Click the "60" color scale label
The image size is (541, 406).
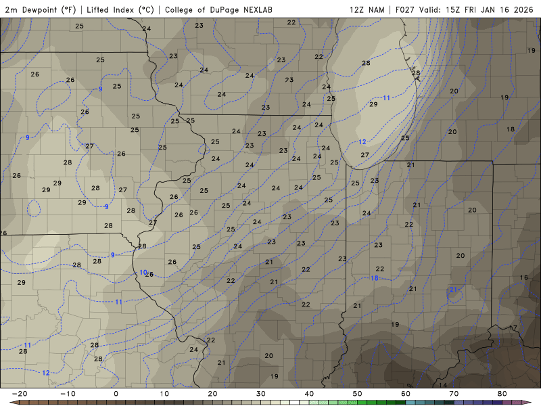click(x=406, y=394)
